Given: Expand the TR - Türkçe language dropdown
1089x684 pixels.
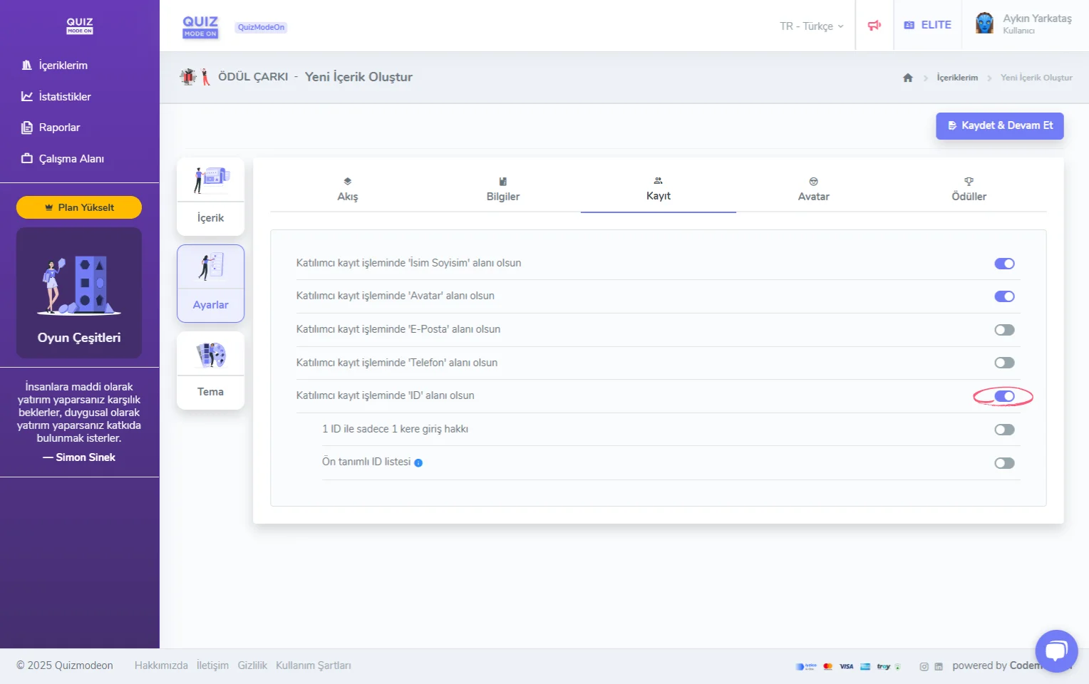Looking at the screenshot, I should 811,26.
